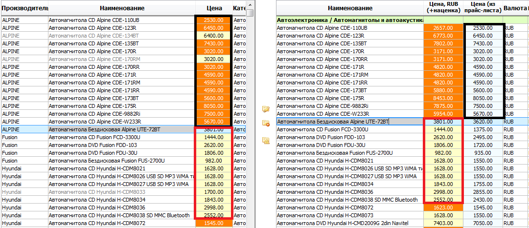Click the left table scrollbar up arrow
This screenshot has height=228, width=529.
tap(250, 4)
